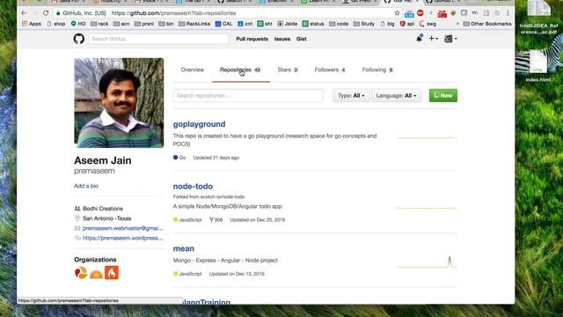Expand Other Bookmarks folder
The image size is (563, 317).
[487, 24]
